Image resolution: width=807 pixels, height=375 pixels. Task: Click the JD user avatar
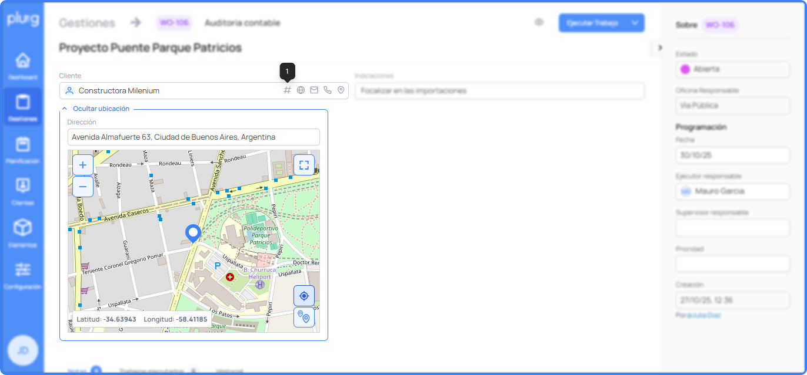(23, 350)
